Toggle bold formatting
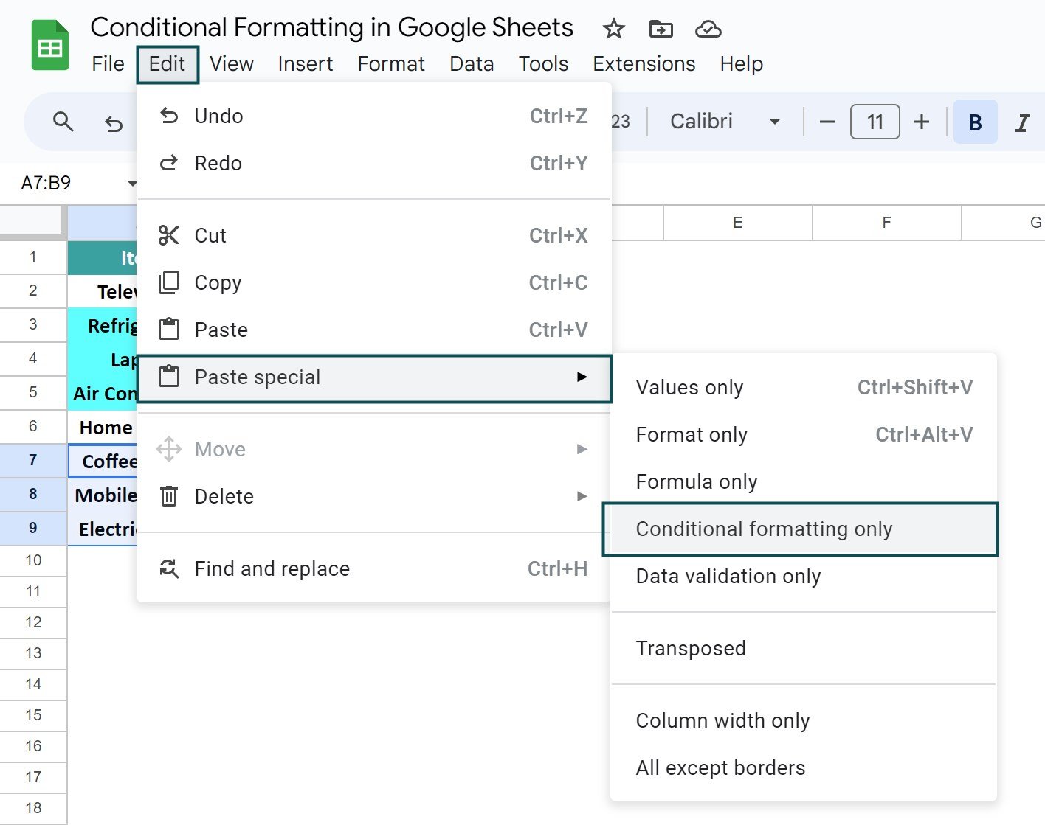 [x=975, y=122]
